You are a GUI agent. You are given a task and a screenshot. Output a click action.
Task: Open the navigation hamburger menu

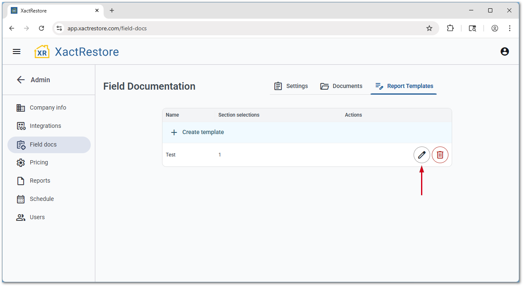(x=17, y=51)
